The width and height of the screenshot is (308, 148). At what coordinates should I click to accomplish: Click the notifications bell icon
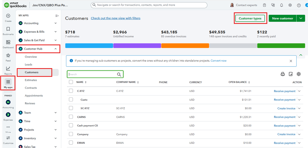281,5
